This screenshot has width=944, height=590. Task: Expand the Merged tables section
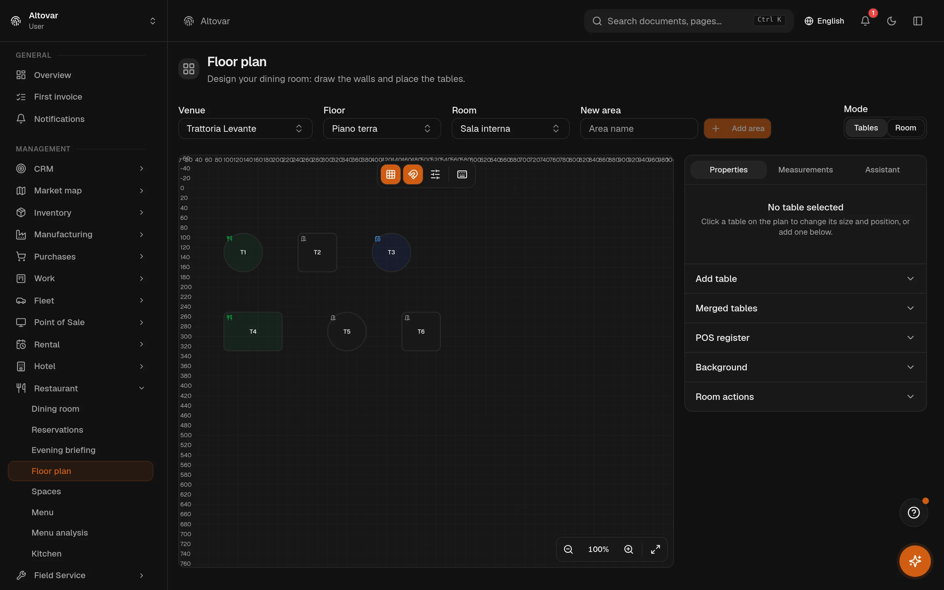(x=805, y=308)
